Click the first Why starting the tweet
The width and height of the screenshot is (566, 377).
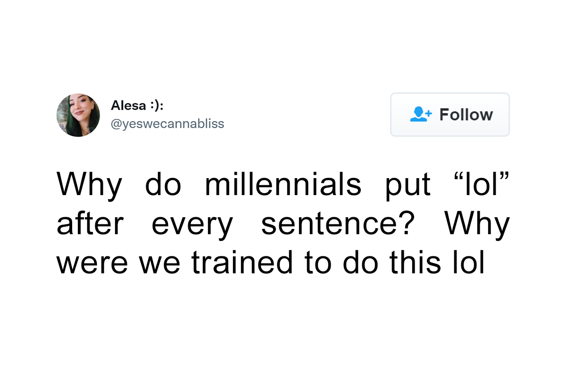coord(89,184)
